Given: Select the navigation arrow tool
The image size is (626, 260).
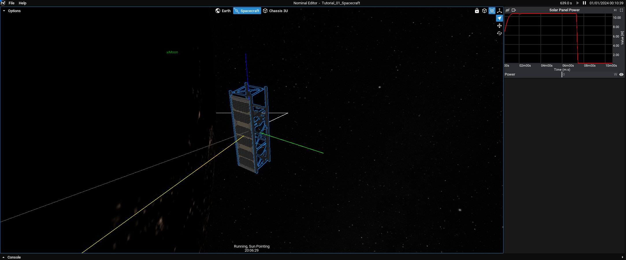Looking at the screenshot, I should [x=499, y=18].
